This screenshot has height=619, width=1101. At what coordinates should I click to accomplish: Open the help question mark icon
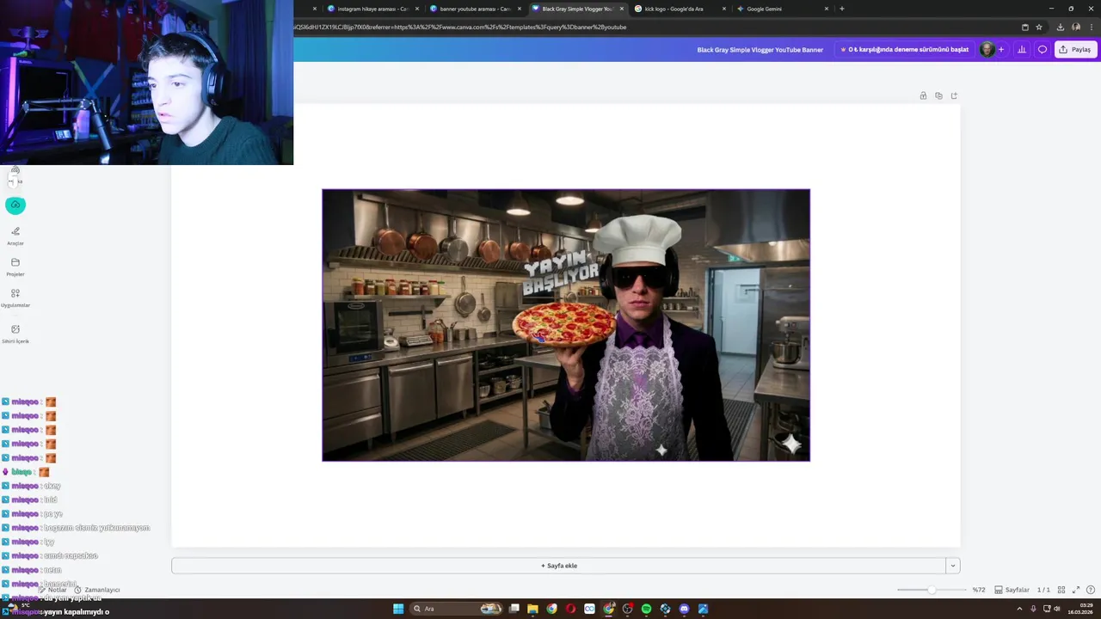point(1091,590)
